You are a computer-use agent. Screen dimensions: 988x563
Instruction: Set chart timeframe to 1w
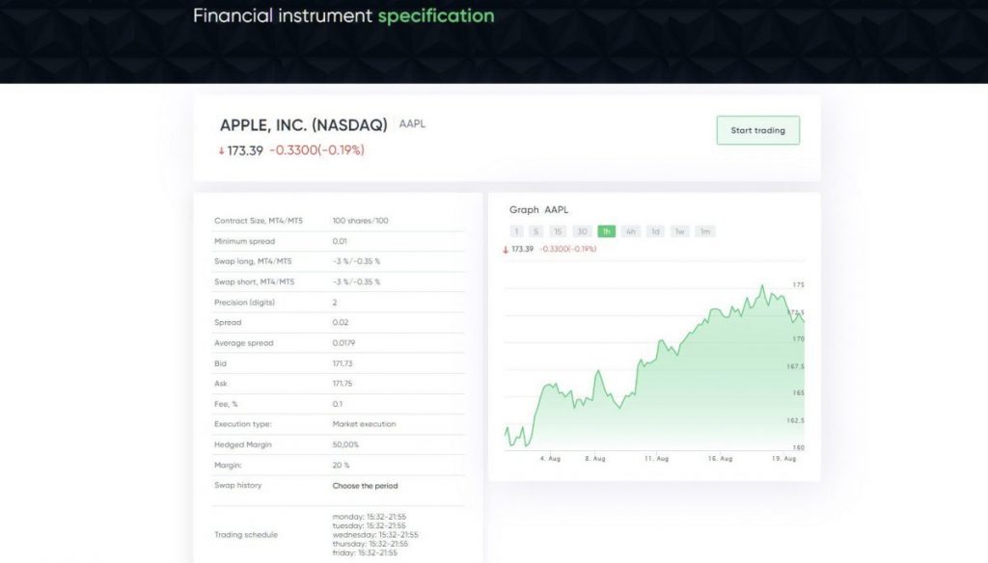680,231
